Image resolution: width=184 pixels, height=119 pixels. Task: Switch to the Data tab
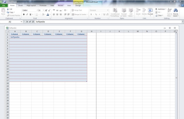coord(52,5)
